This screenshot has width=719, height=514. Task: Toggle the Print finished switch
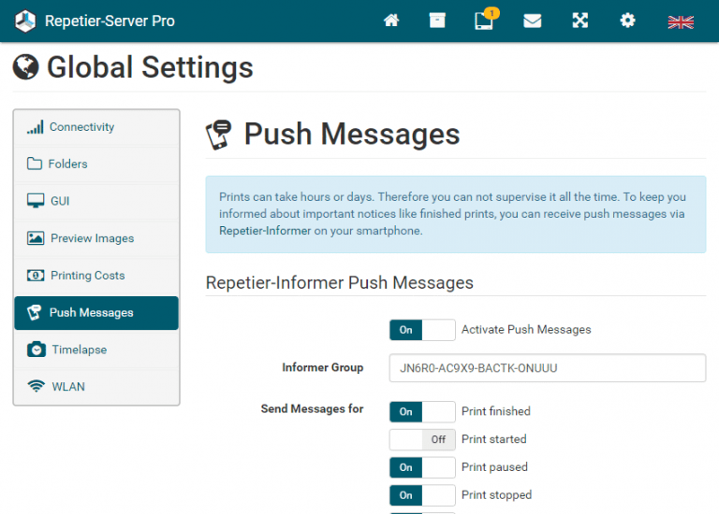(422, 412)
